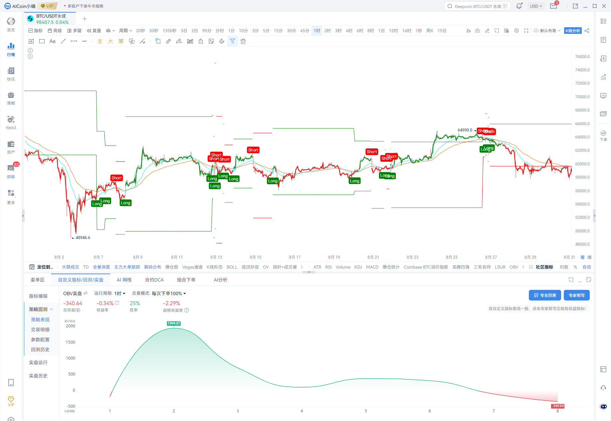Image resolution: width=611 pixels, height=421 pixels.
Task: Toggle the funnel filter tool
Action: point(232,41)
